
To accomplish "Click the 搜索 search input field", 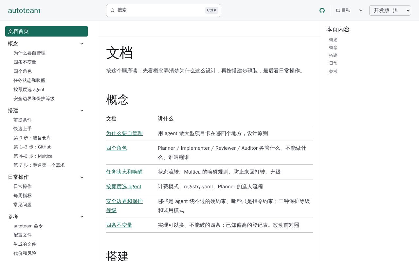I will tap(164, 10).
